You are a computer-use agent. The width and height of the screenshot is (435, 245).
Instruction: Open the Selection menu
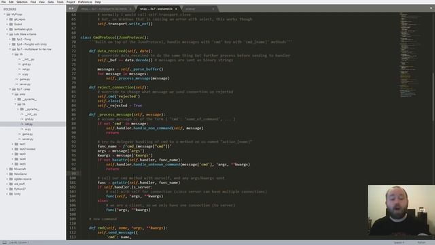(22, 2)
